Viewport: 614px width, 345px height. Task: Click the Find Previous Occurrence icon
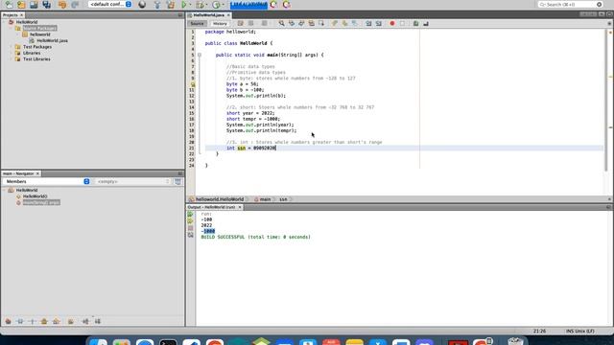[x=292, y=23]
